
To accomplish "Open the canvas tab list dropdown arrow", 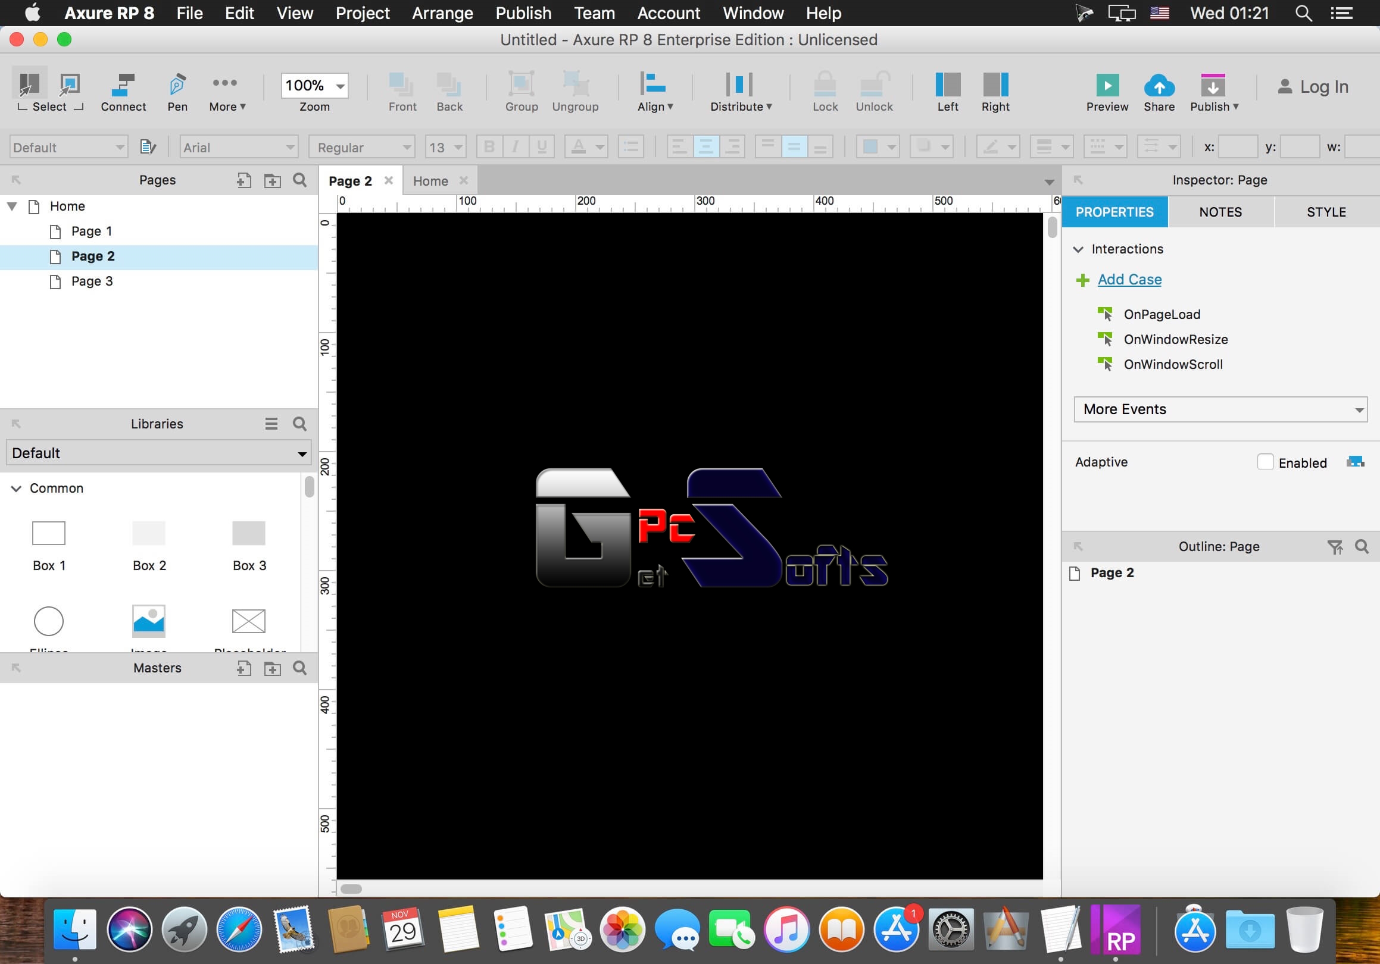I will [1049, 182].
